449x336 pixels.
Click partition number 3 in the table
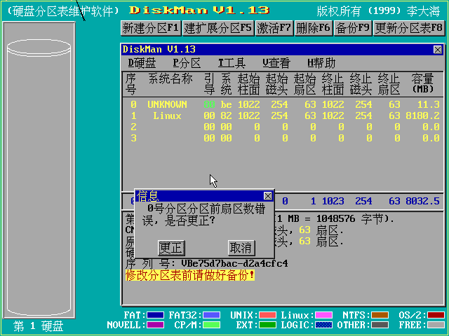[x=133, y=139]
